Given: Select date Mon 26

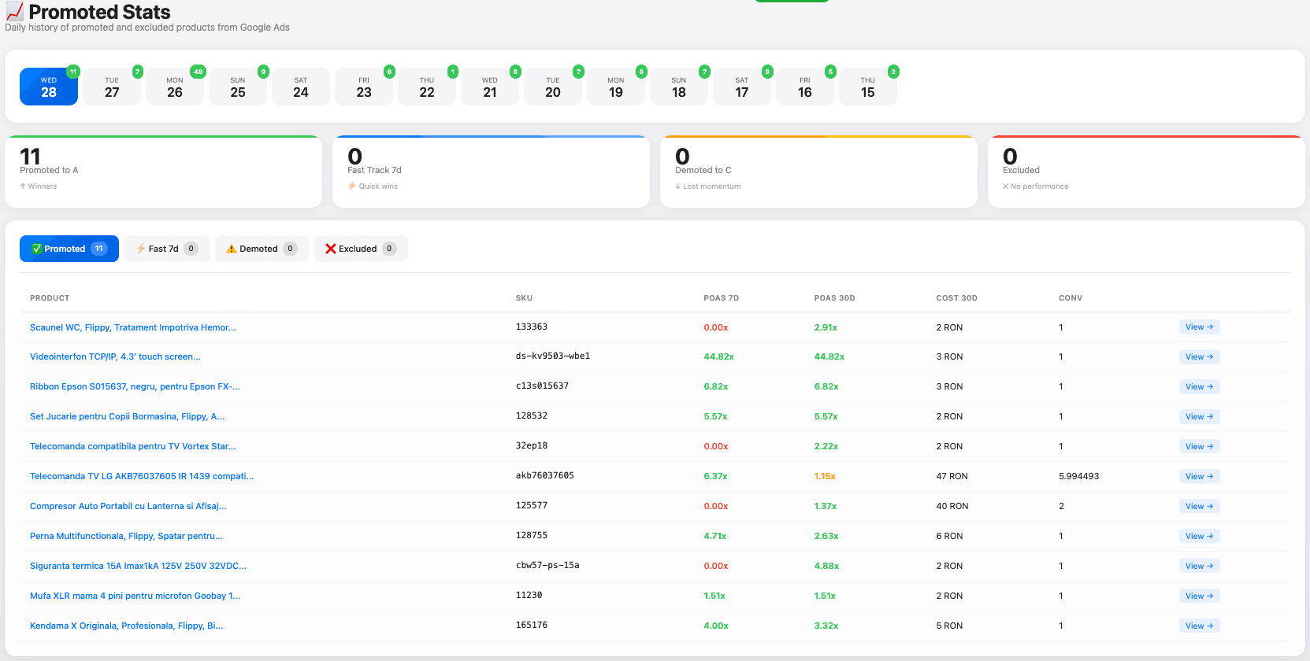Looking at the screenshot, I should click(x=175, y=87).
